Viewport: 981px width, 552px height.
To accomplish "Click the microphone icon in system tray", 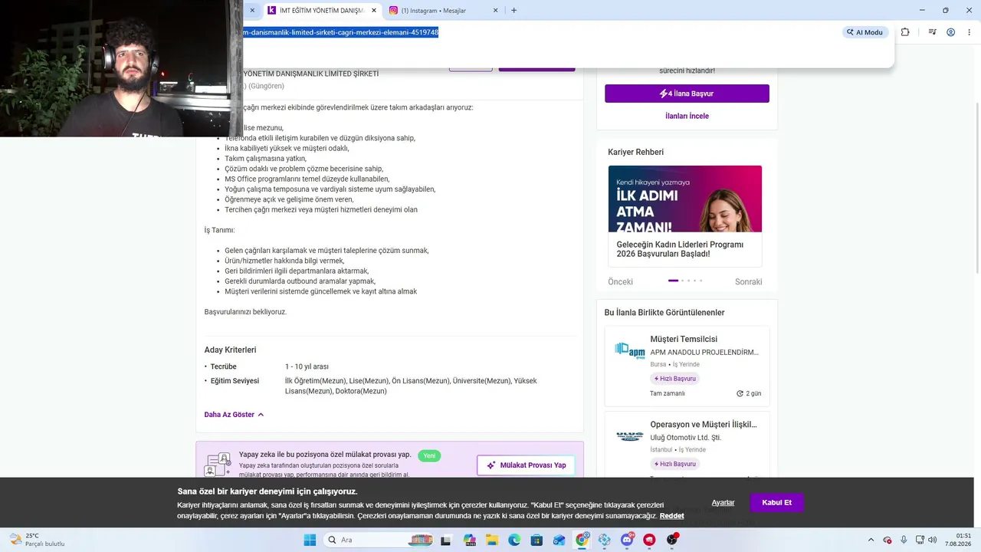I will [904, 540].
